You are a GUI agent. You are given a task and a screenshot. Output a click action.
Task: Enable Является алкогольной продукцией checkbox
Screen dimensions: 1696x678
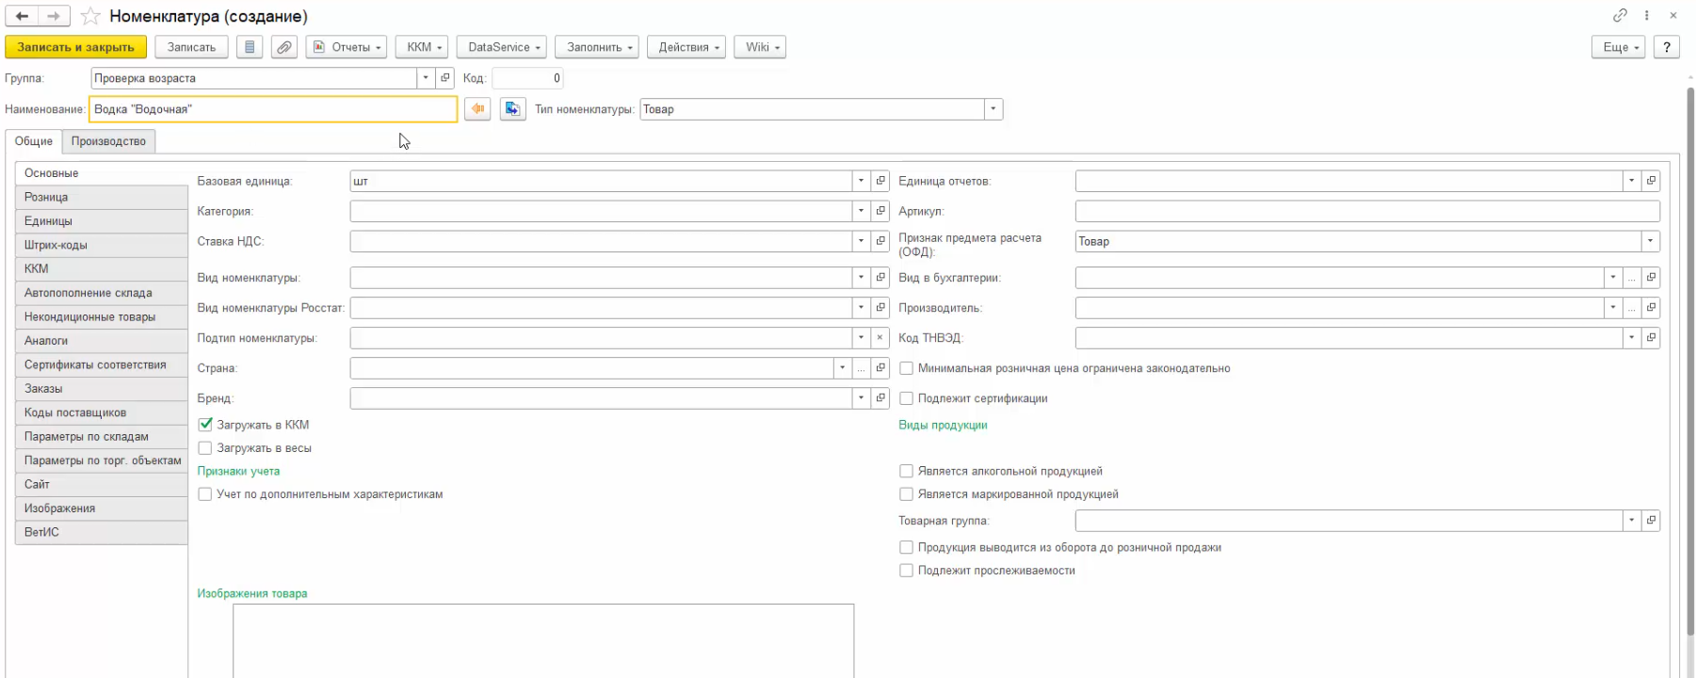pyautogui.click(x=906, y=471)
